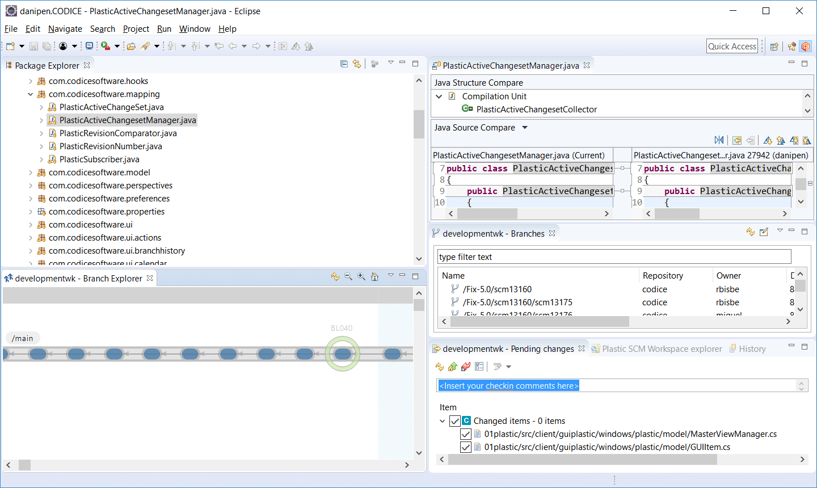Viewport: 817px width, 488px height.
Task: Uncheck GUIItem.cs checkbox
Action: pos(466,447)
